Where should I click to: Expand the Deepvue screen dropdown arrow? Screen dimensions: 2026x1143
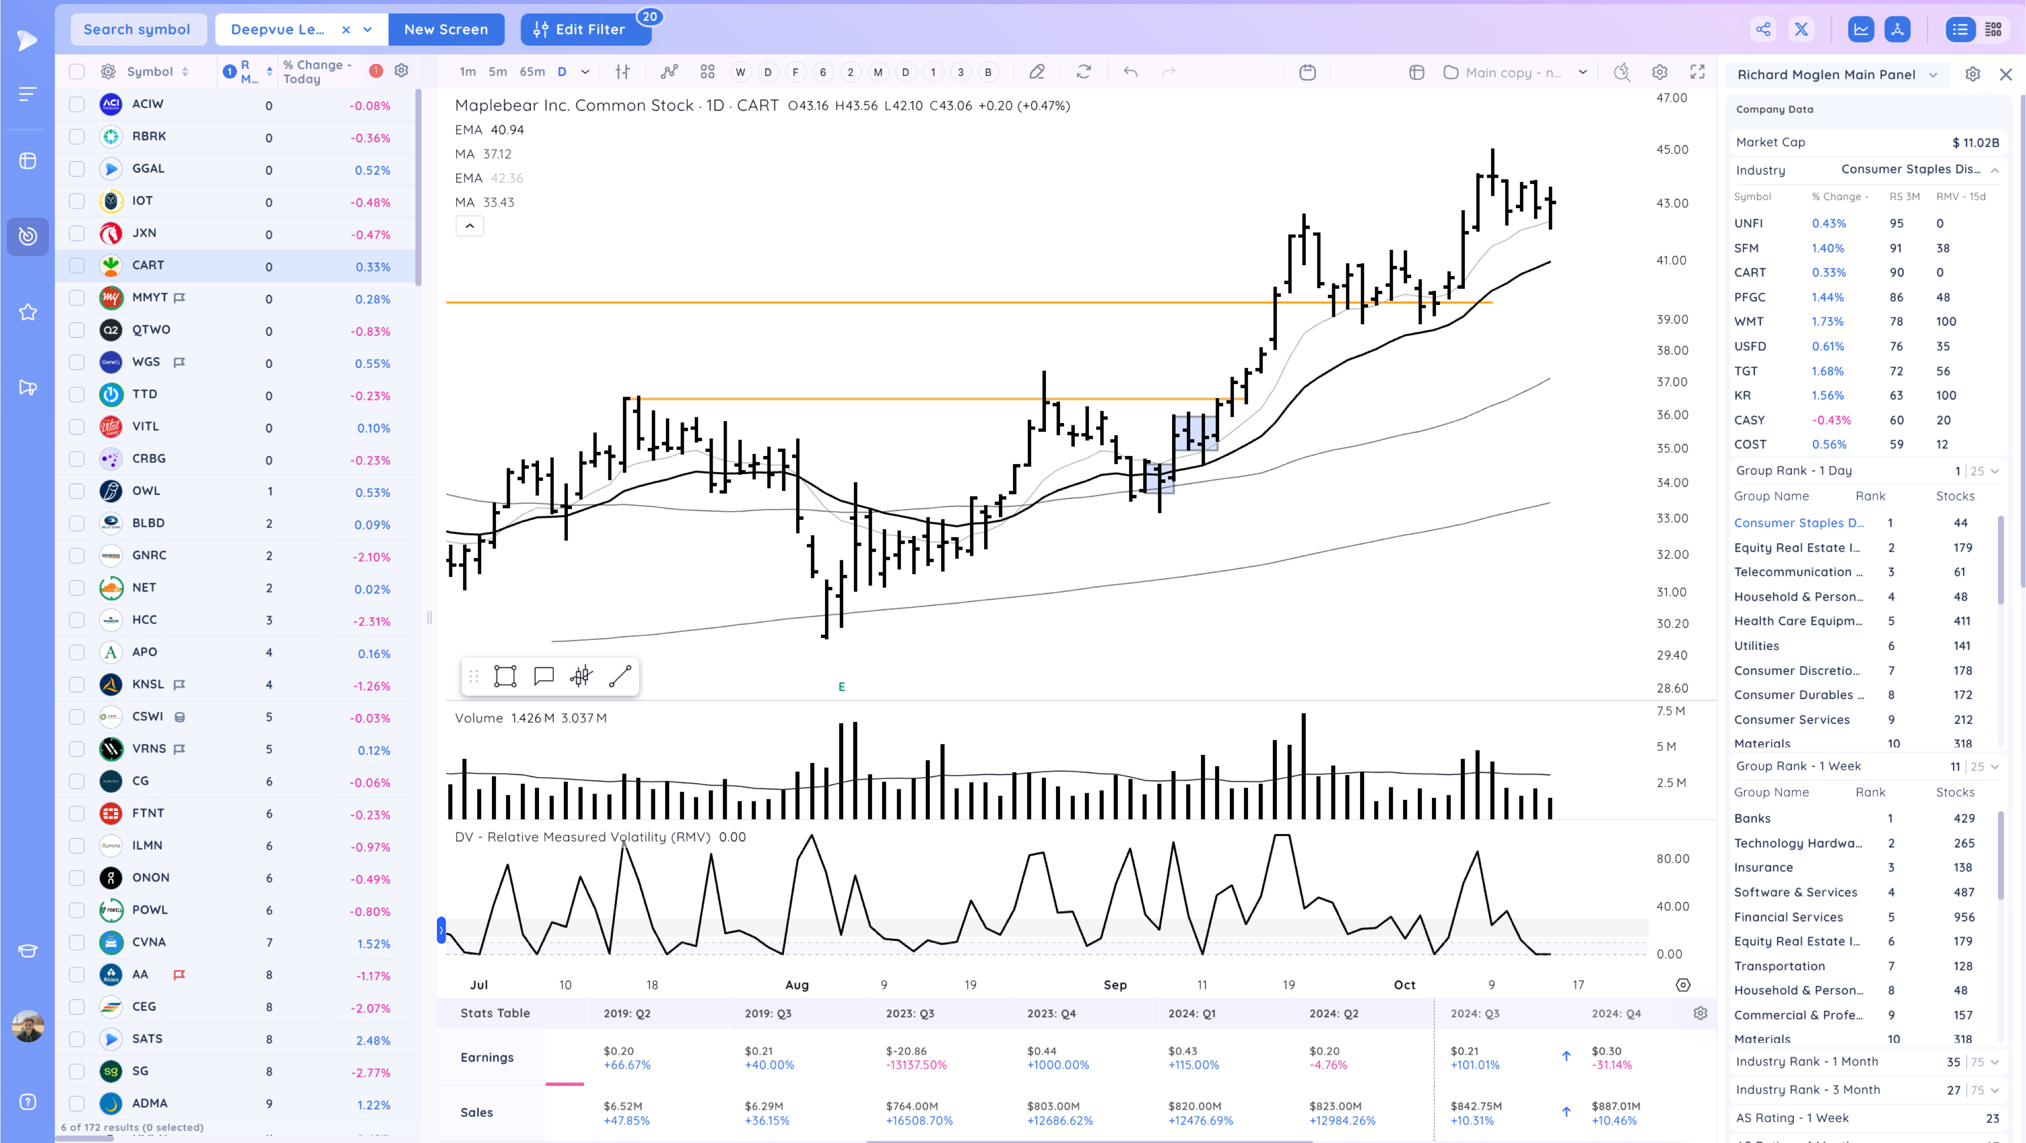point(367,30)
